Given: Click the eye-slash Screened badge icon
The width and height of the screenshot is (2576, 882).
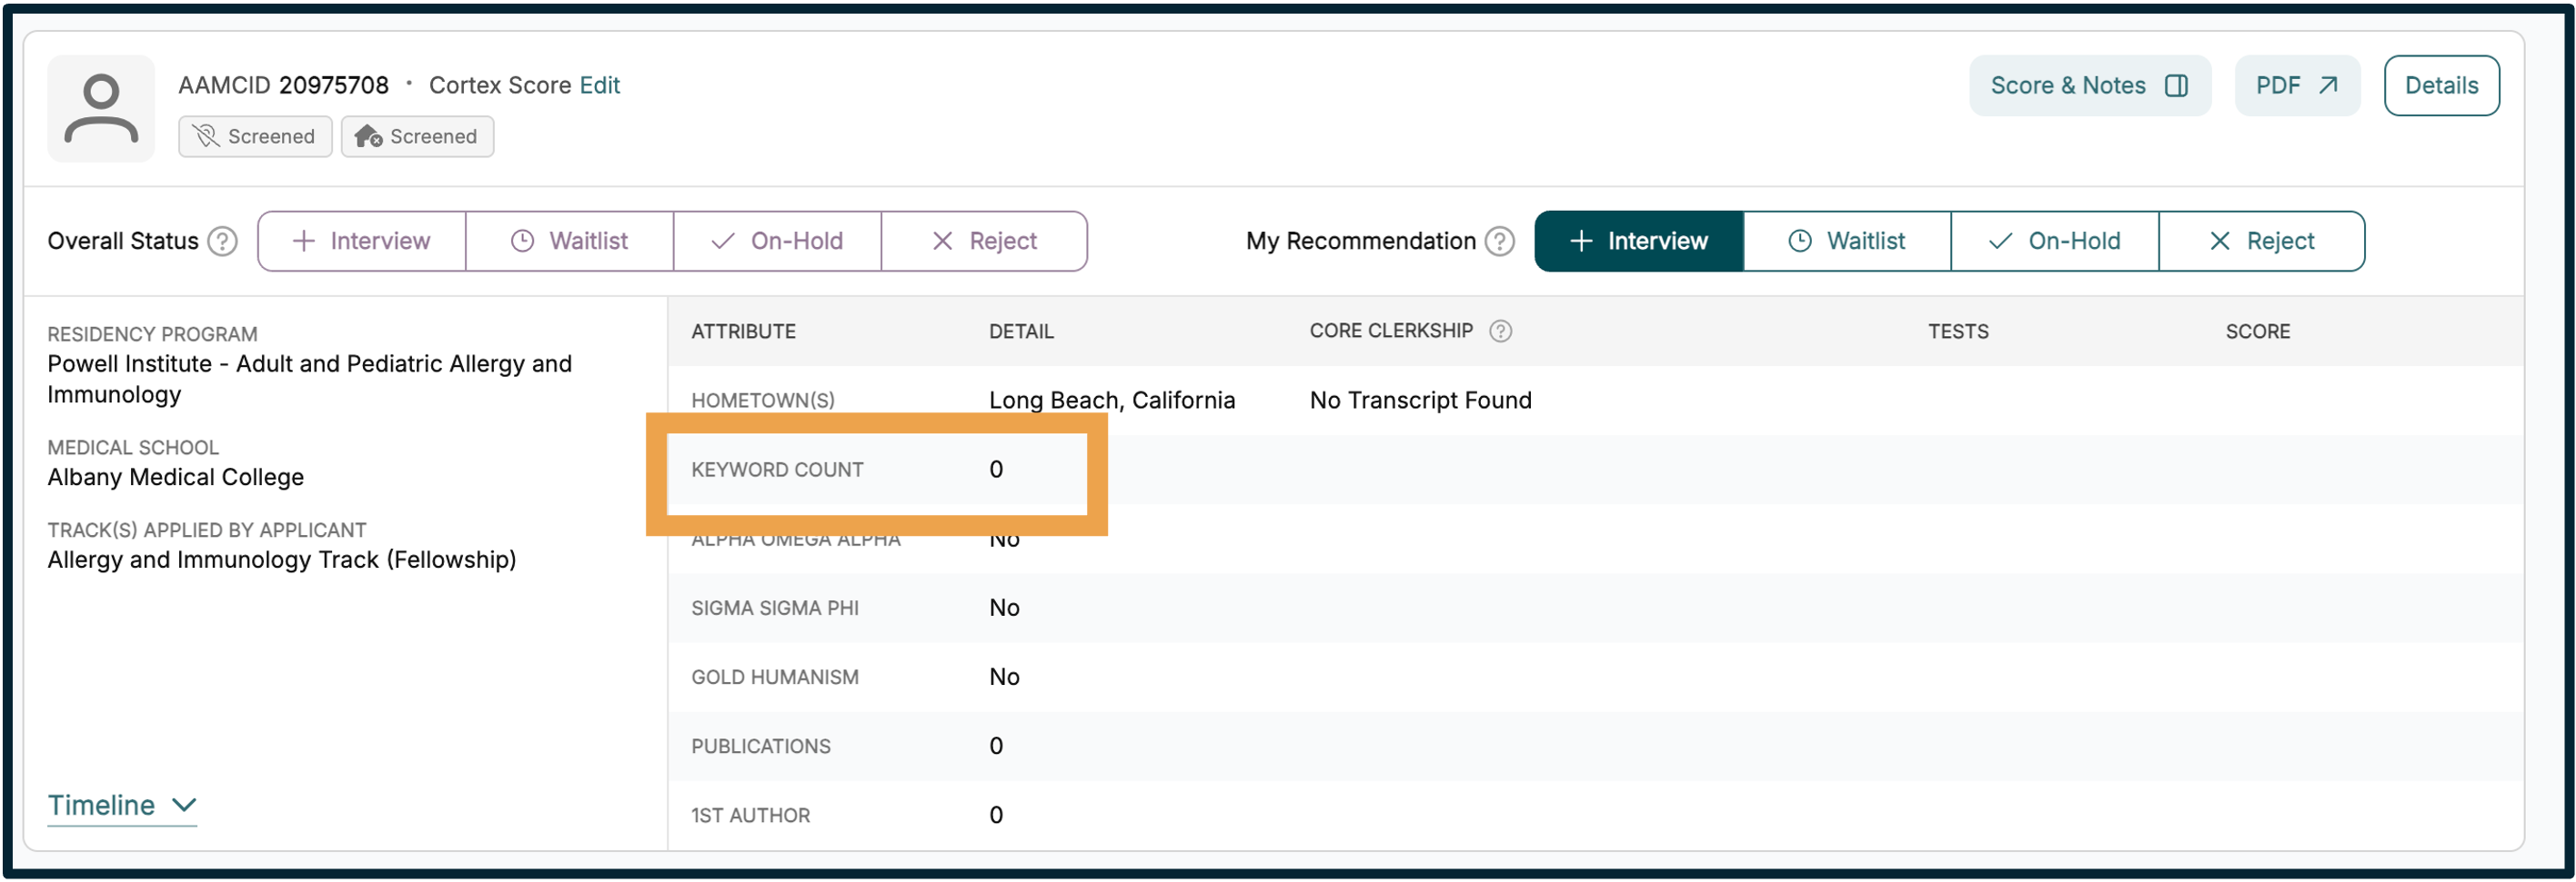Looking at the screenshot, I should pyautogui.click(x=207, y=136).
